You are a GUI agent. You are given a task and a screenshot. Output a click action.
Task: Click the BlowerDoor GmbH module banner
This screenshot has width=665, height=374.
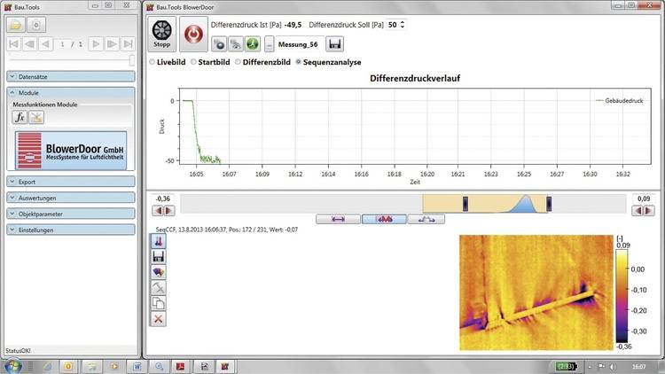point(71,149)
